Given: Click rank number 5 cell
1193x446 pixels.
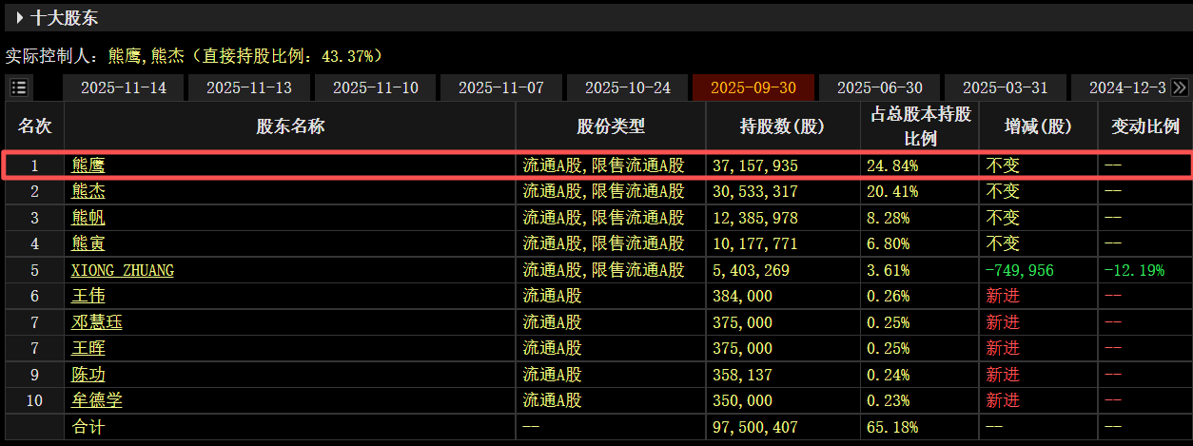Looking at the screenshot, I should tap(35, 270).
